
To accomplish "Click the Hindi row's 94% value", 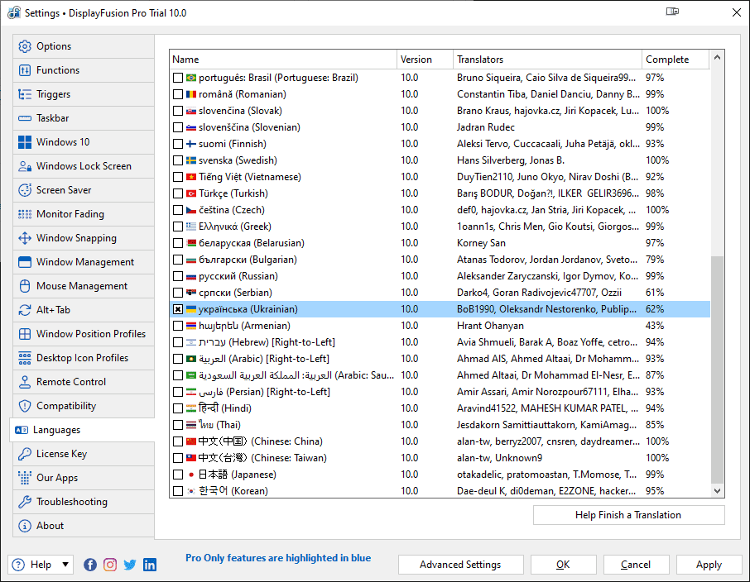I will tap(655, 408).
